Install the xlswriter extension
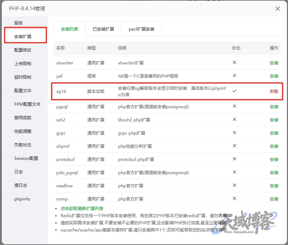This screenshot has height=245, width=288. click(x=274, y=62)
